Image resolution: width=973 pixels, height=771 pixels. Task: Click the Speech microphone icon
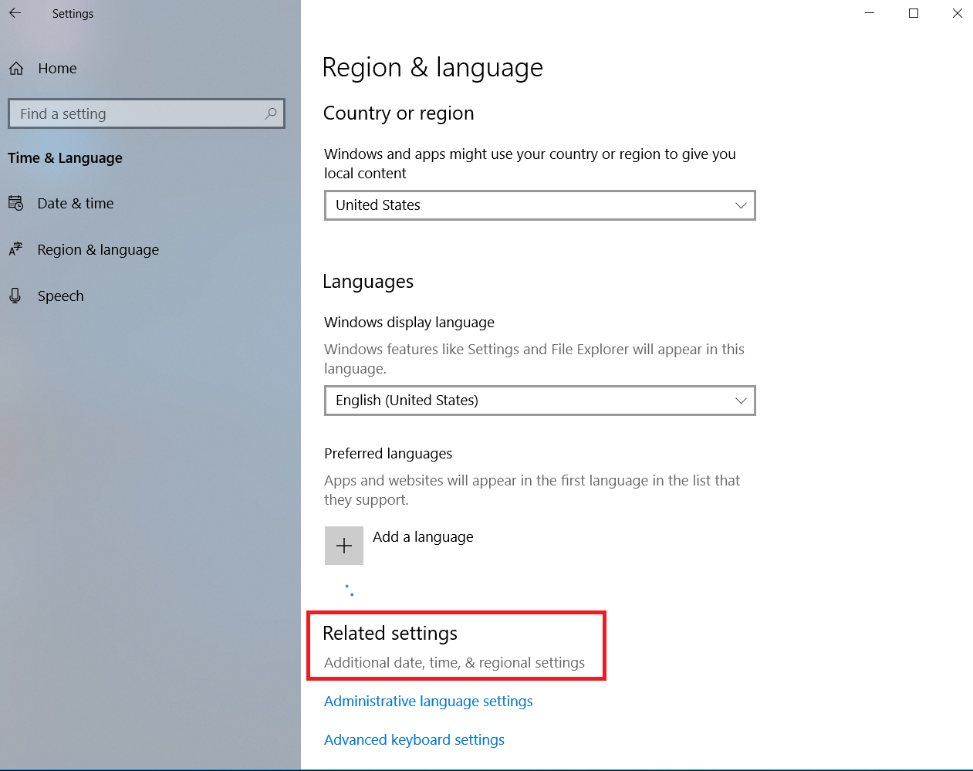click(15, 296)
